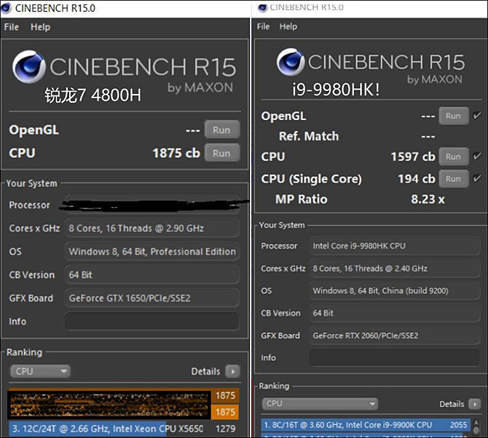Select the 'Windows 8, 64 Bit, Professional Edition' field
The width and height of the screenshot is (488, 438).
click(152, 252)
